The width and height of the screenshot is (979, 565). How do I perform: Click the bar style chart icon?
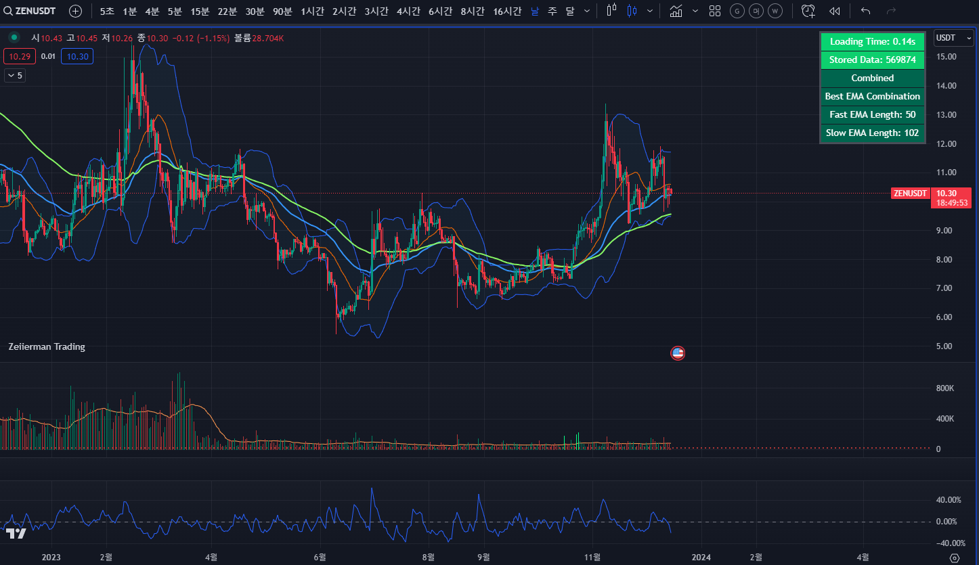tap(612, 11)
